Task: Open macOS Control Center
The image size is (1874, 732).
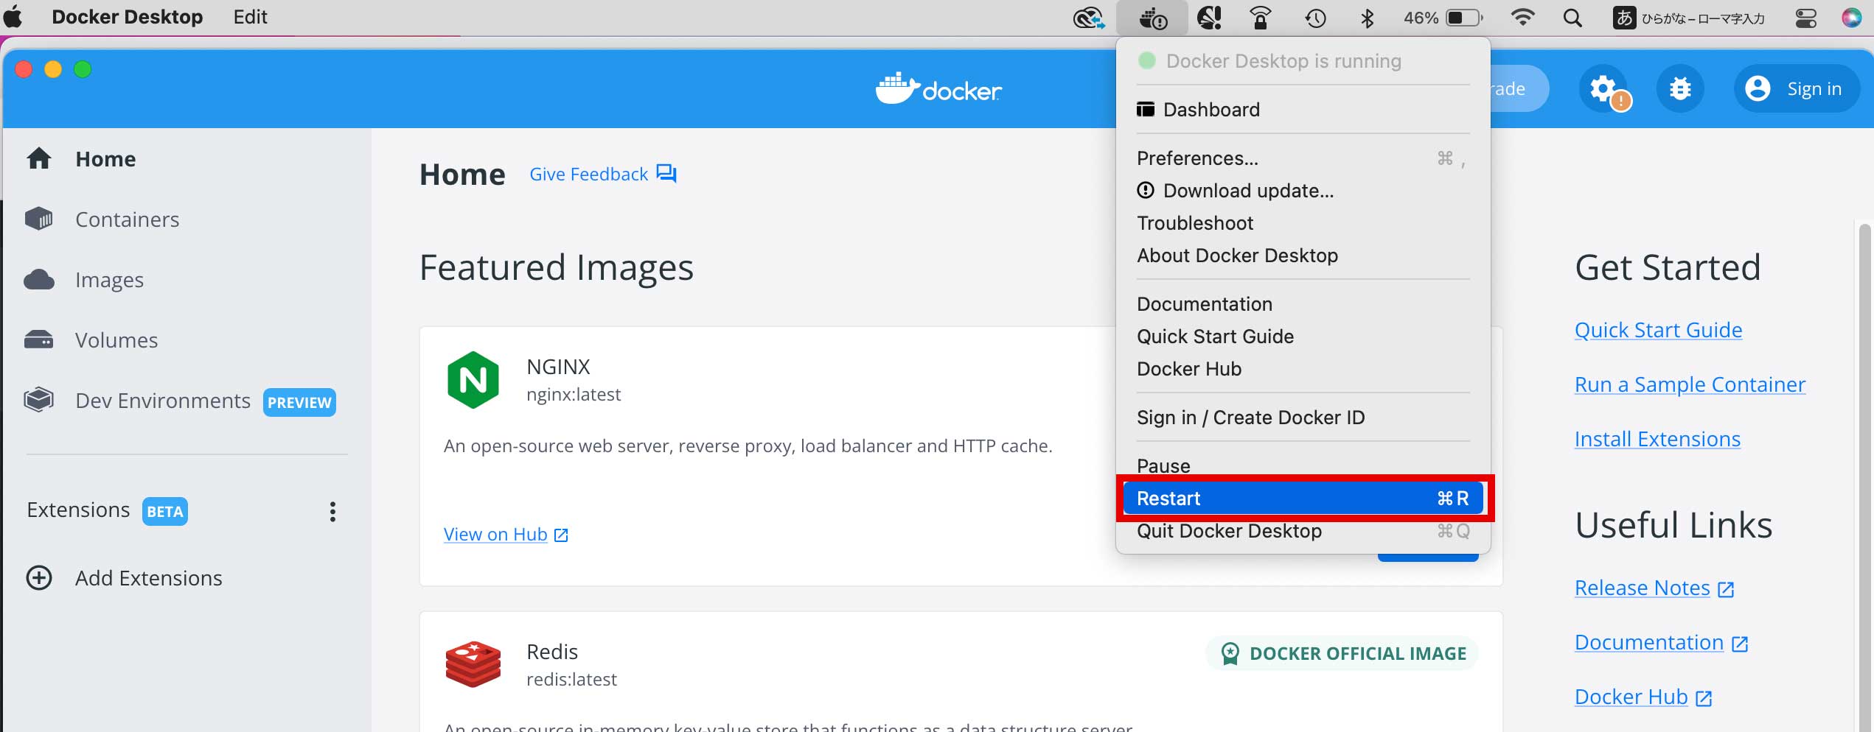Action: (x=1805, y=18)
